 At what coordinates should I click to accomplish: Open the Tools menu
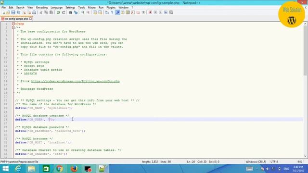tap(81, 8)
